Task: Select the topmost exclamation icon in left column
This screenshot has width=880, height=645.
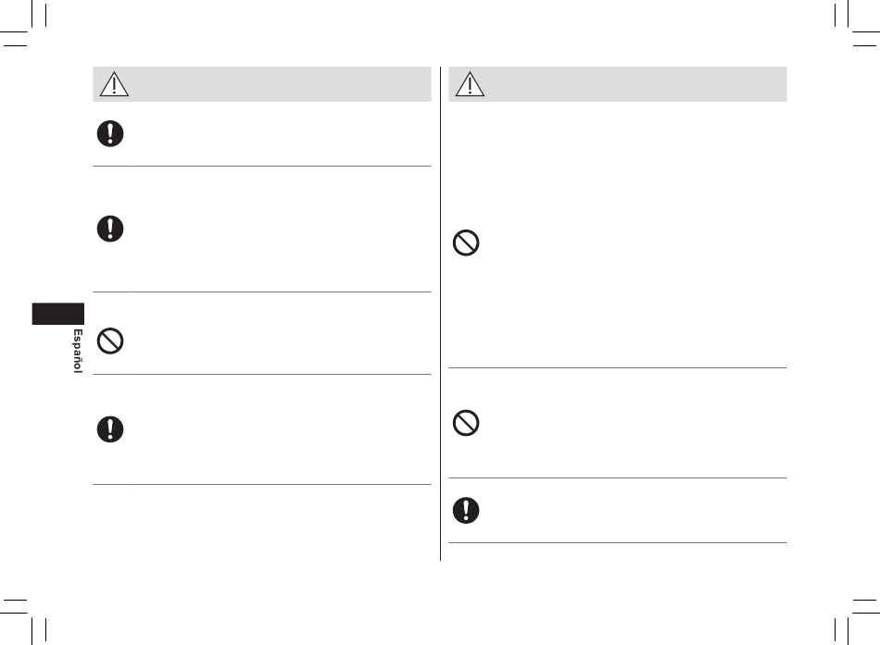Action: click(x=110, y=133)
